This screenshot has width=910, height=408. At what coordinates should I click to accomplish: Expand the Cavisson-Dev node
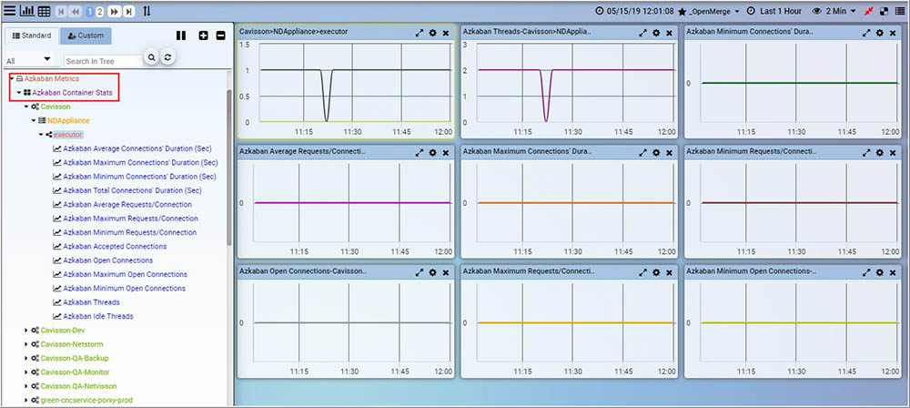tap(26, 330)
